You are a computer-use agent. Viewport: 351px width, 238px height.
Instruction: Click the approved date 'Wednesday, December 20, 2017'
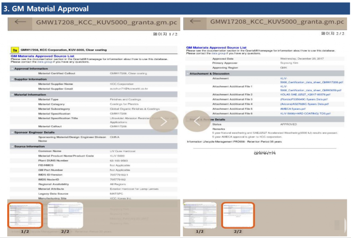click(302, 59)
